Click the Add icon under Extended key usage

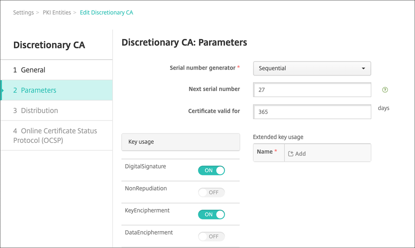[x=291, y=154]
